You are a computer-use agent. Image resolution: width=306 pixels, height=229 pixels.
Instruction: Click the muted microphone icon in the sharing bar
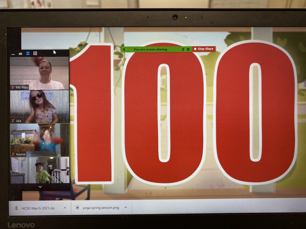[183, 49]
